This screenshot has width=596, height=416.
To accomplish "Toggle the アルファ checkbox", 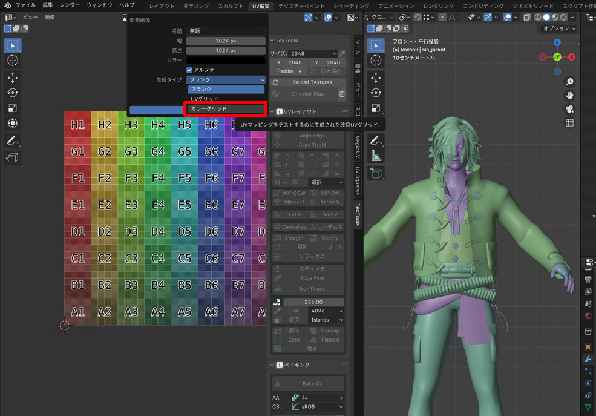I will [189, 70].
